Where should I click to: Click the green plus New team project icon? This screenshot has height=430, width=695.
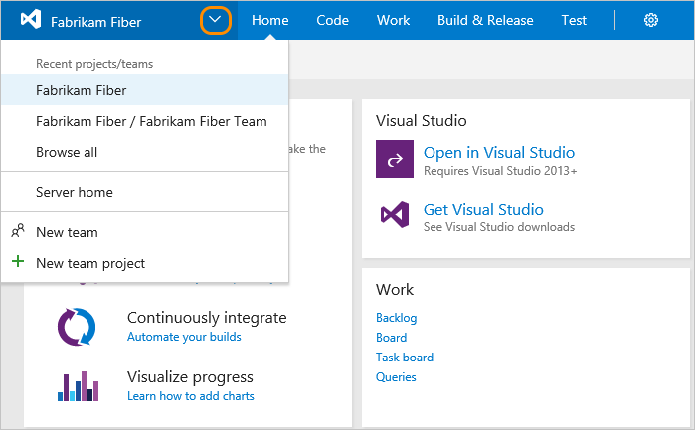(x=17, y=263)
